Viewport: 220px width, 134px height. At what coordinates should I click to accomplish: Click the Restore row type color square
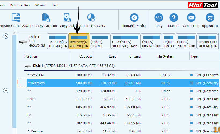coord(192,131)
